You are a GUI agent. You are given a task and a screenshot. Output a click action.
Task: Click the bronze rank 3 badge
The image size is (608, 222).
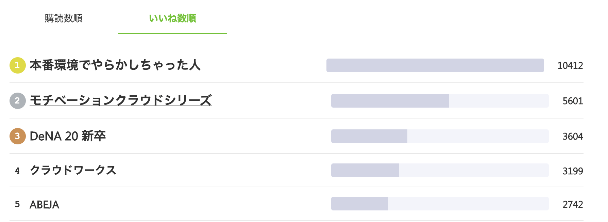point(18,136)
